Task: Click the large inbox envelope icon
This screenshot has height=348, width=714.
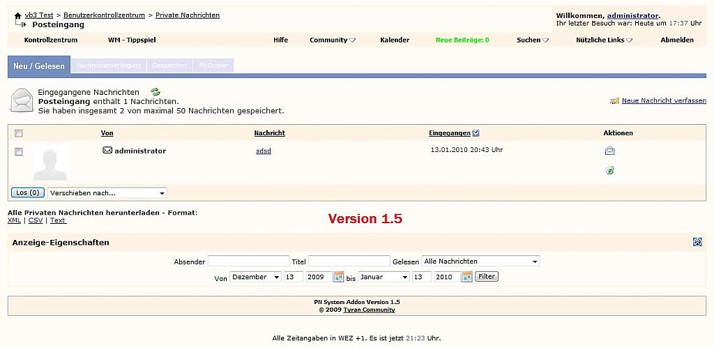Action: 22,101
